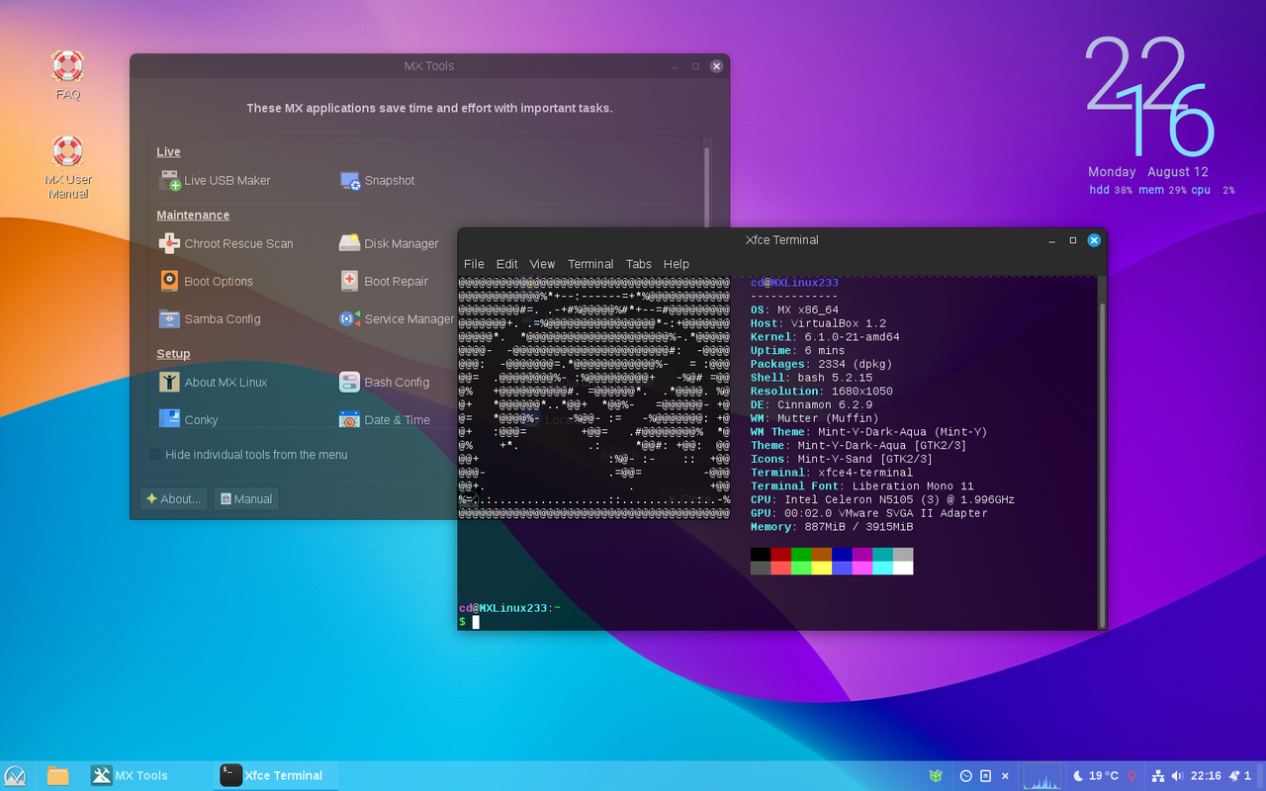Click the 'Shell: bash 5.2.15' line

coord(811,378)
